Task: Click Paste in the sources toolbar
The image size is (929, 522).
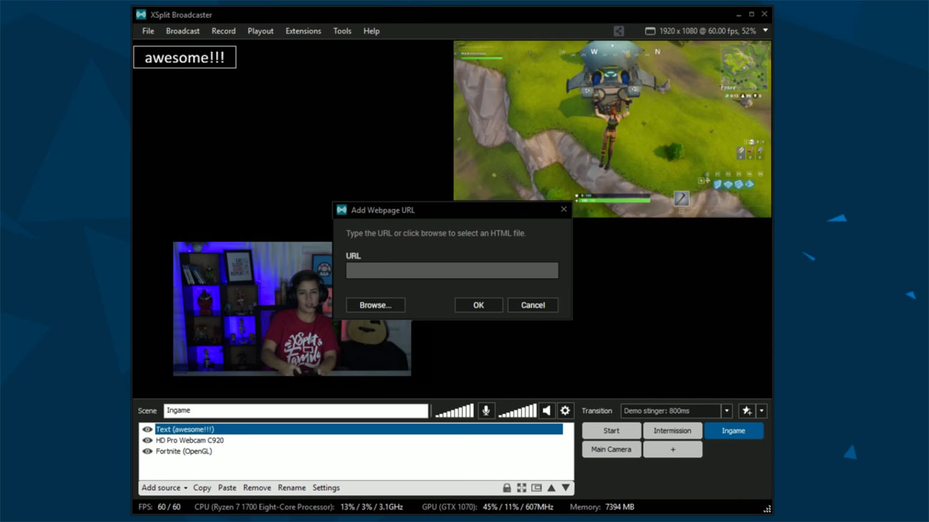Action: click(x=227, y=488)
